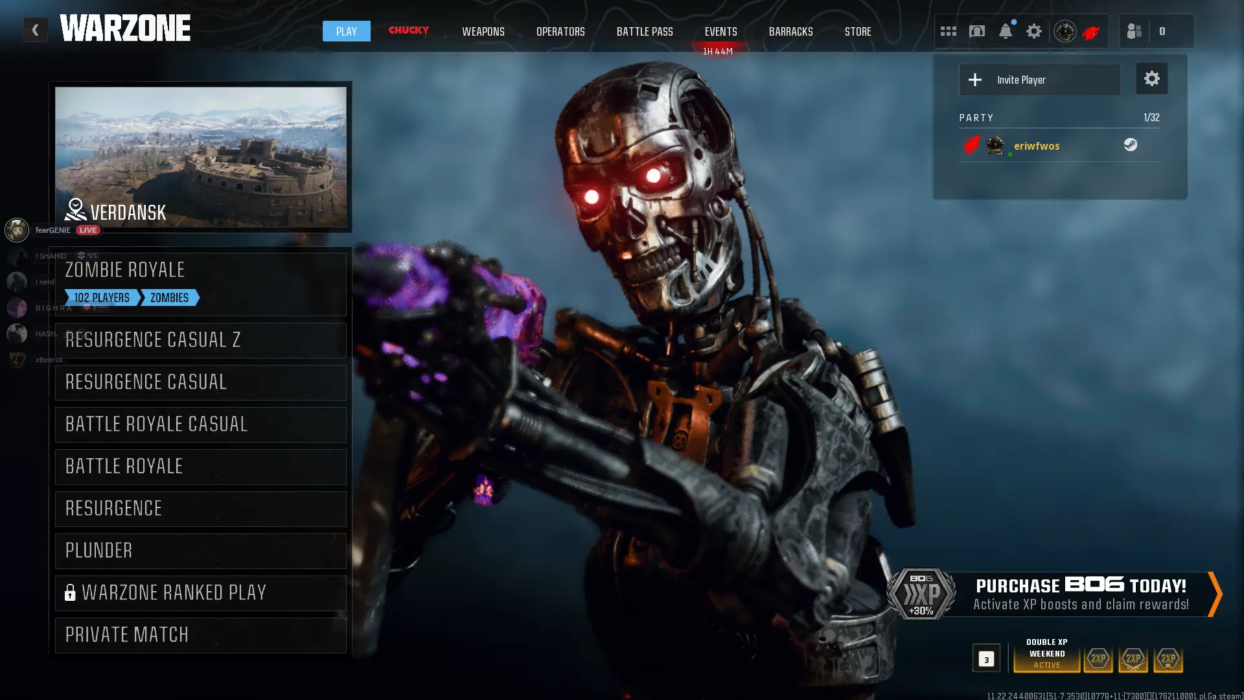Switch to the Weapons tab

483,31
